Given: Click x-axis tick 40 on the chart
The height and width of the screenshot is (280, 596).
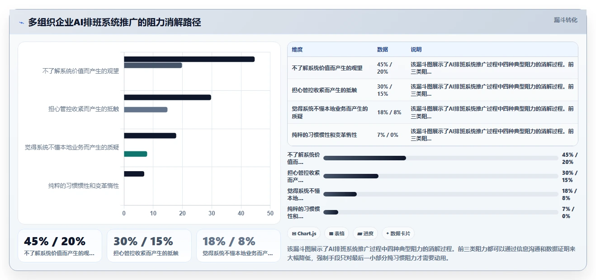Looking at the screenshot, I should point(241,214).
